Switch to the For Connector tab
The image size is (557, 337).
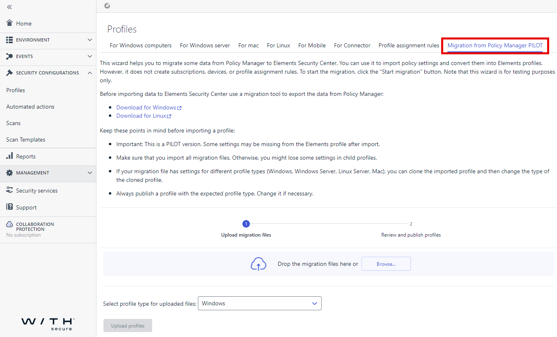coord(352,45)
